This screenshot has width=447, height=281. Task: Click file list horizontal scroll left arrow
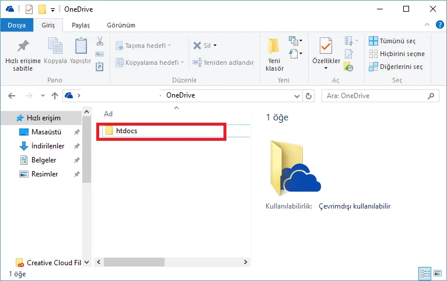pos(99,262)
